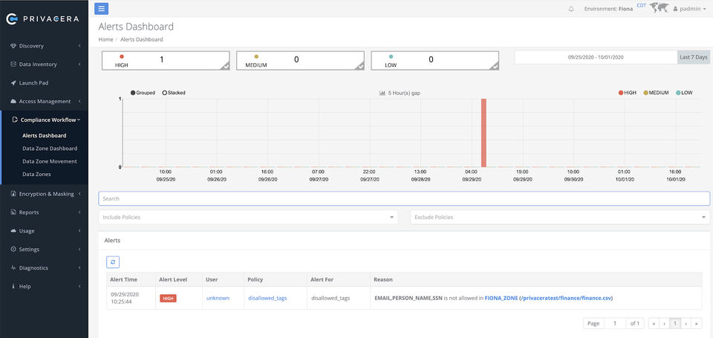Open the notifications bell icon

(x=571, y=9)
